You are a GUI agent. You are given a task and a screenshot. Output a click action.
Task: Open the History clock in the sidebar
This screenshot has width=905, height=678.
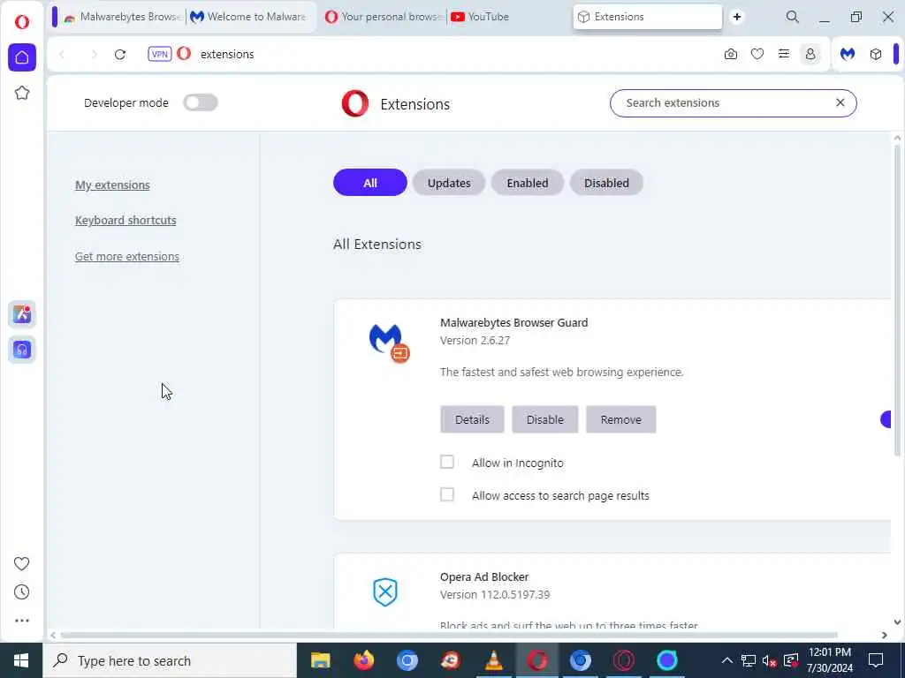pos(21,592)
